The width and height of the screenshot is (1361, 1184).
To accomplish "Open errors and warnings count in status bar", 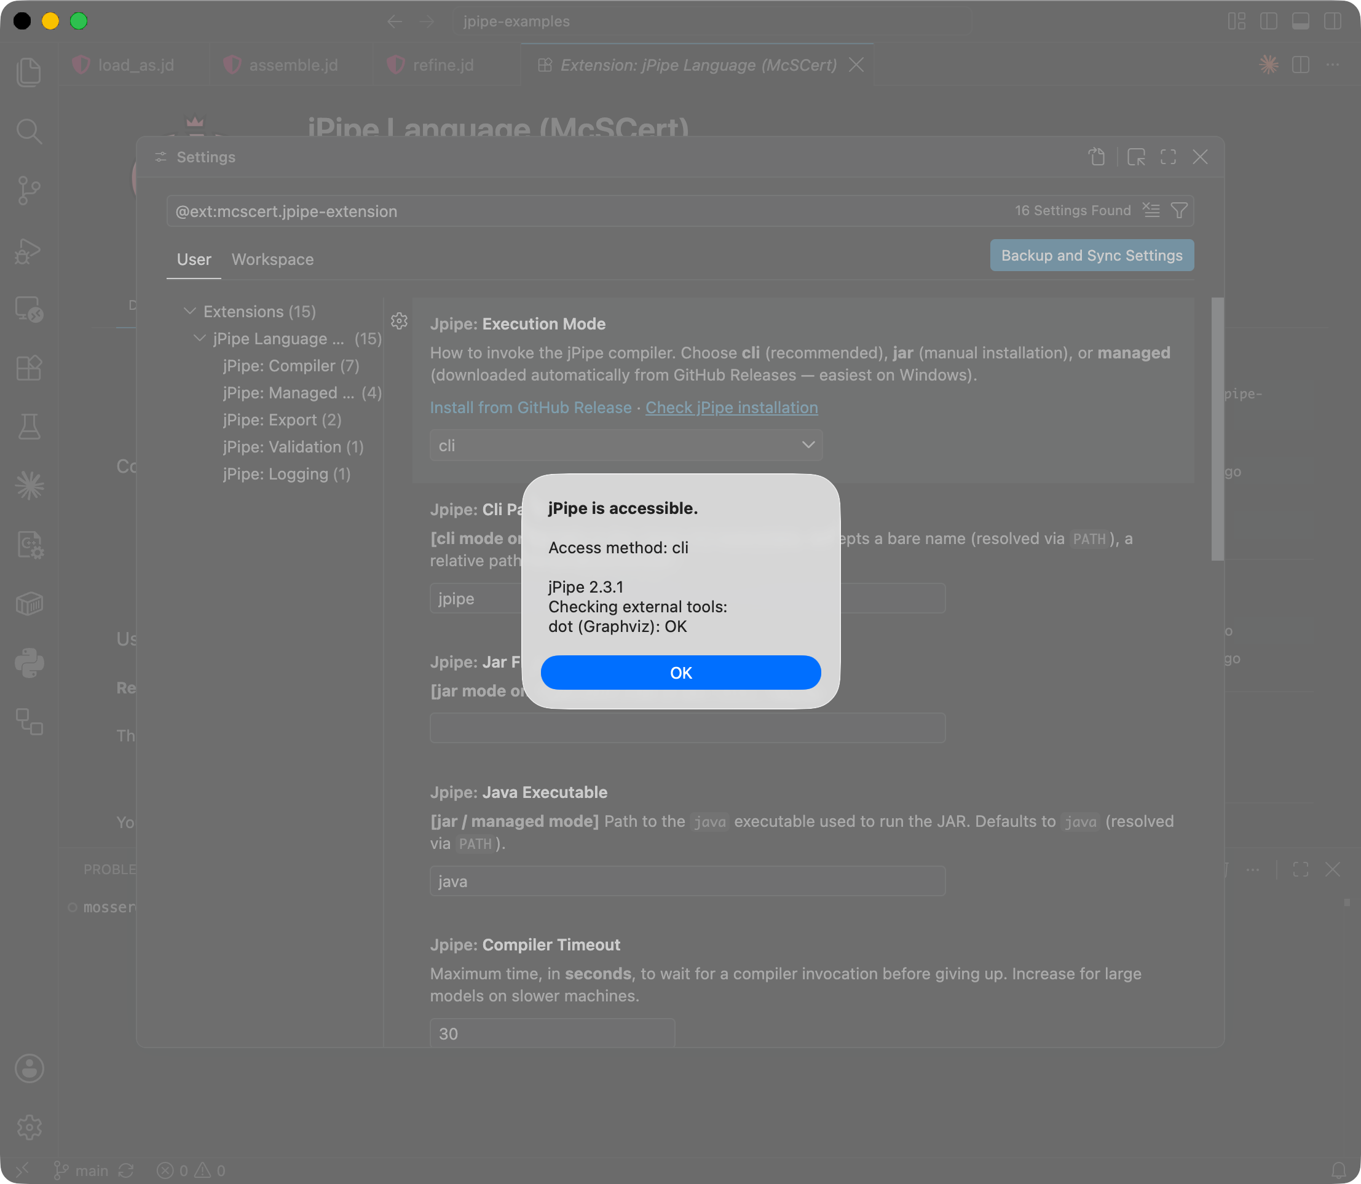I will [192, 1171].
